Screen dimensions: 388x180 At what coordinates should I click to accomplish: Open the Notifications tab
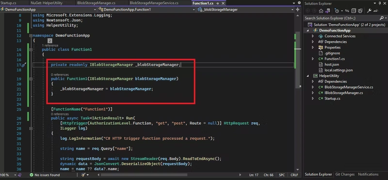pos(368,174)
